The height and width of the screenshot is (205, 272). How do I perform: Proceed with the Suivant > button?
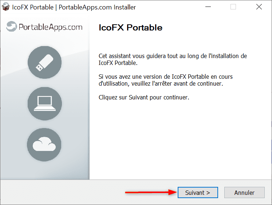point(198,192)
